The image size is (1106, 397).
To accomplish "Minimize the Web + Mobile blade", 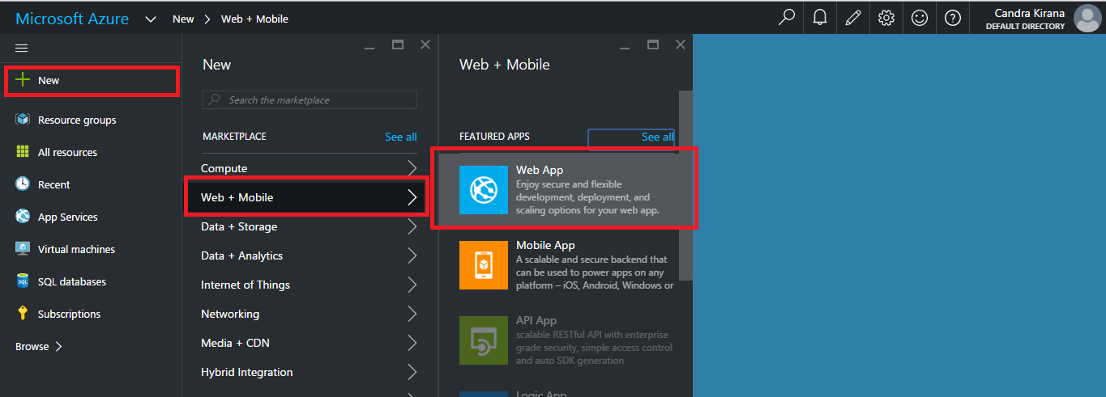I will pyautogui.click(x=626, y=47).
